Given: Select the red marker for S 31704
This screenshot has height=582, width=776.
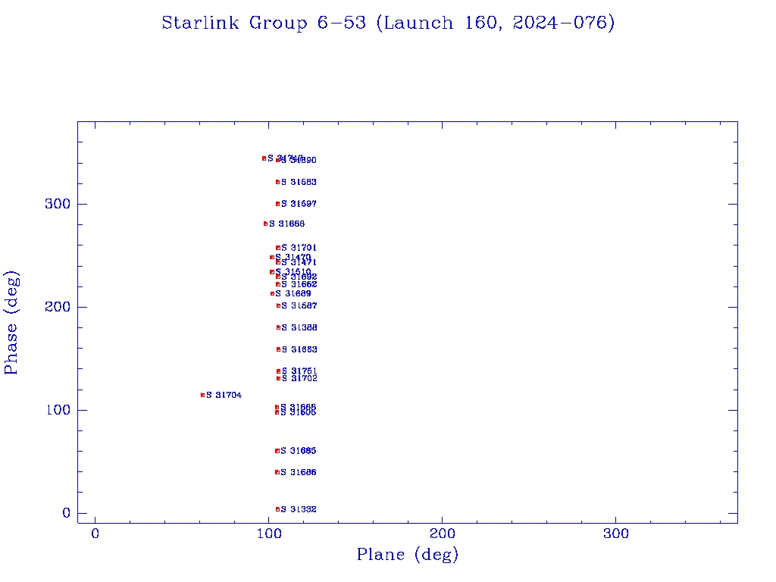Looking at the screenshot, I should point(202,395).
